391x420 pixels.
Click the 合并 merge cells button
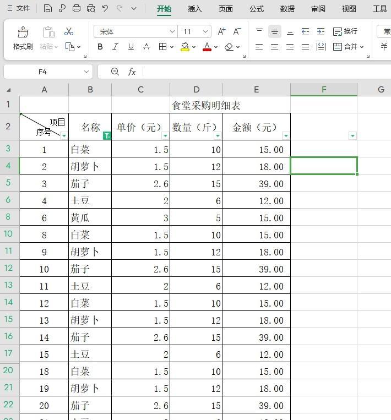(345, 47)
